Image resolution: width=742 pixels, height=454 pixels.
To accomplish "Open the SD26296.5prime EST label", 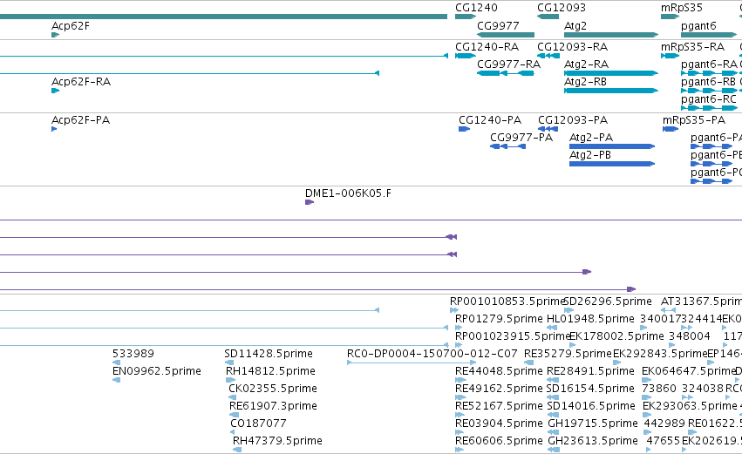I will point(608,302).
